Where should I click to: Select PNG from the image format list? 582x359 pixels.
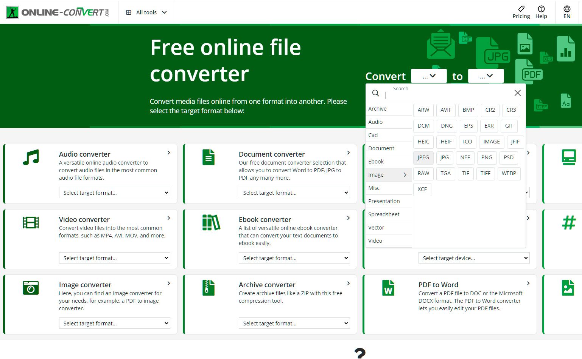487,157
